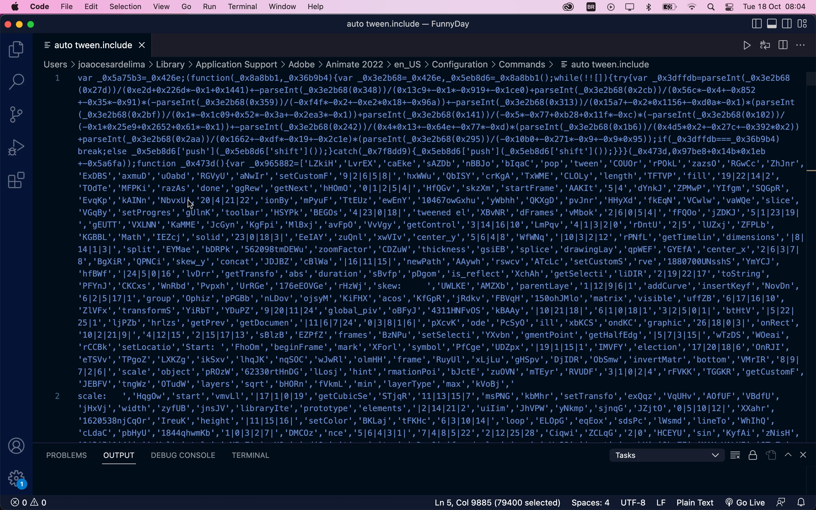
Task: Click the Commands folder in the breadcrumb
Action: tap(522, 64)
